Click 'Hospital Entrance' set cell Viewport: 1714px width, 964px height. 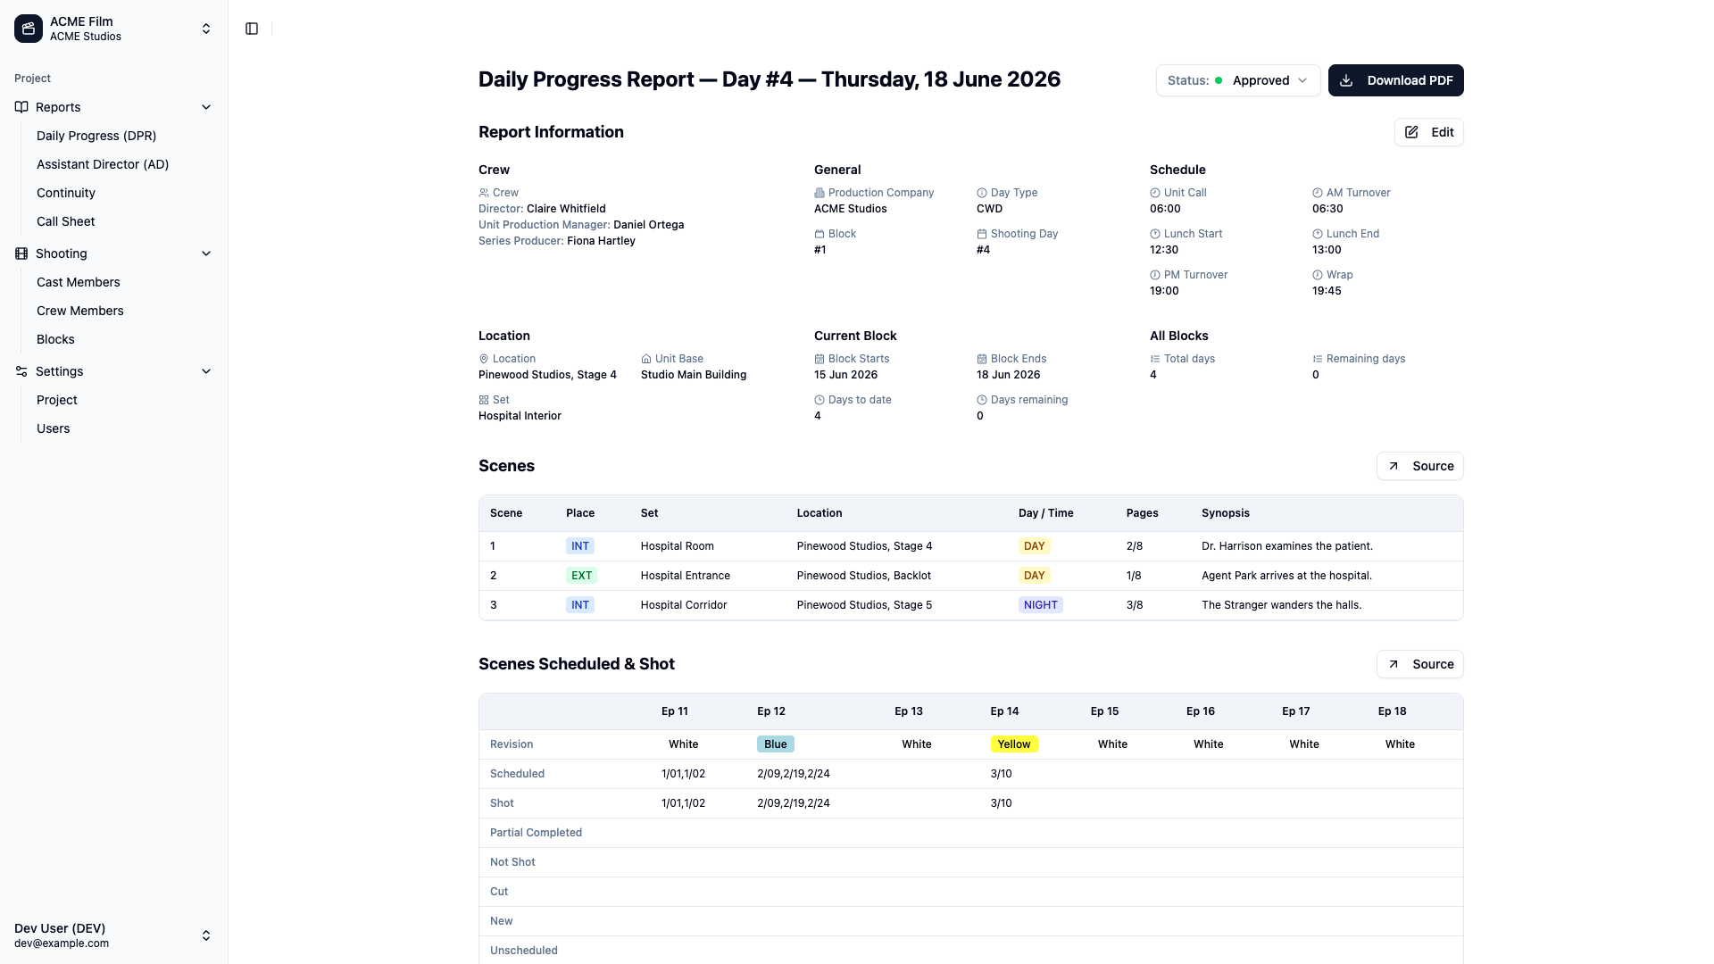tap(686, 576)
